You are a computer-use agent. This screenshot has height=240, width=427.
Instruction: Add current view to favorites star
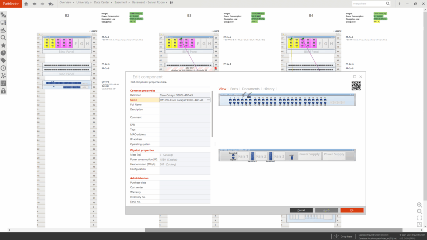51,4
